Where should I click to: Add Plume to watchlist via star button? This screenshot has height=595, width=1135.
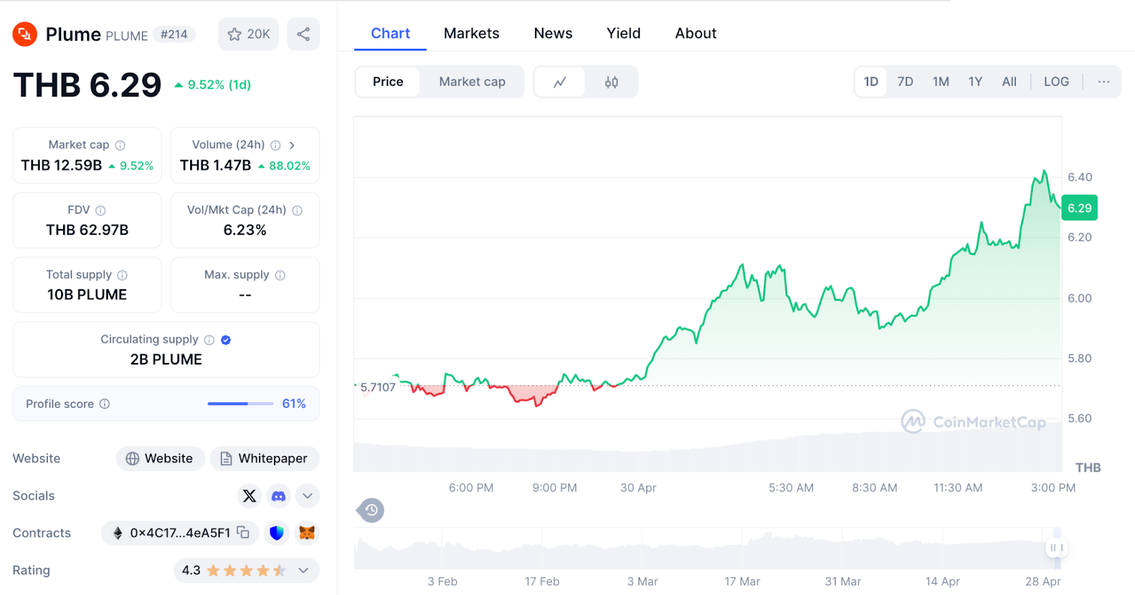[x=248, y=34]
